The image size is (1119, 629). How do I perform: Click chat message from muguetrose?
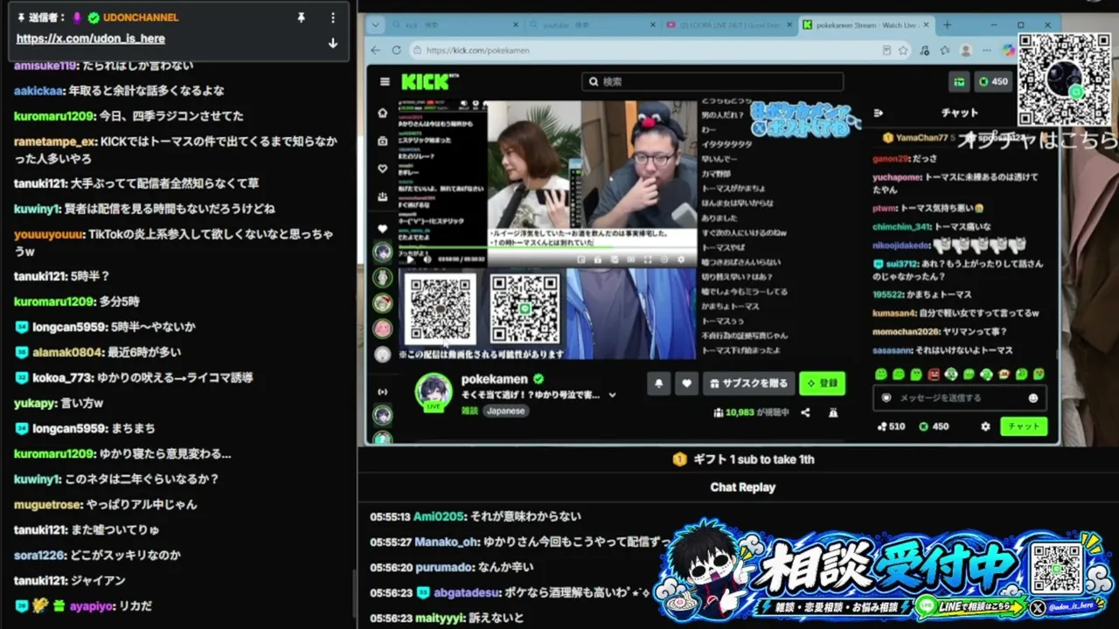tap(105, 504)
